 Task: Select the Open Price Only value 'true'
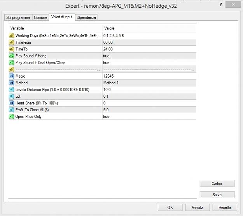point(106,117)
